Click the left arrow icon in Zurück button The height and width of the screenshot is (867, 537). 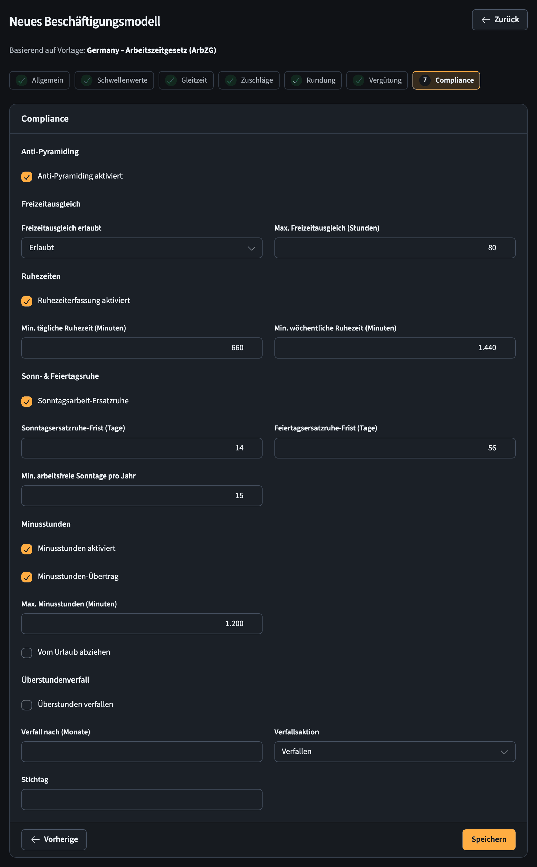click(x=486, y=19)
